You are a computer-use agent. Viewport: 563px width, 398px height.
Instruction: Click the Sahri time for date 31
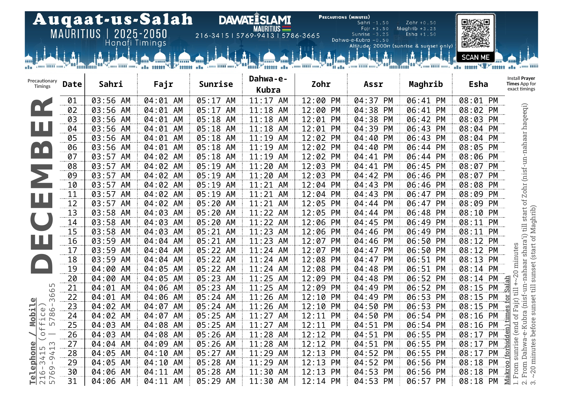pos(111,381)
